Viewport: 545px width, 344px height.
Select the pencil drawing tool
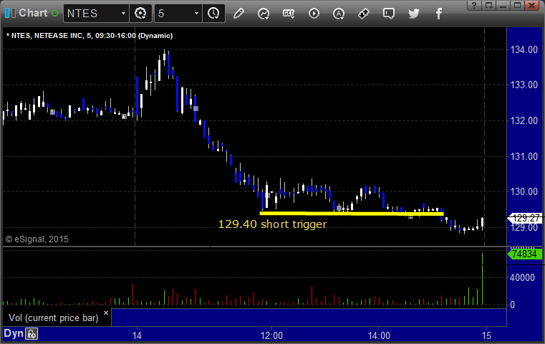(x=238, y=14)
